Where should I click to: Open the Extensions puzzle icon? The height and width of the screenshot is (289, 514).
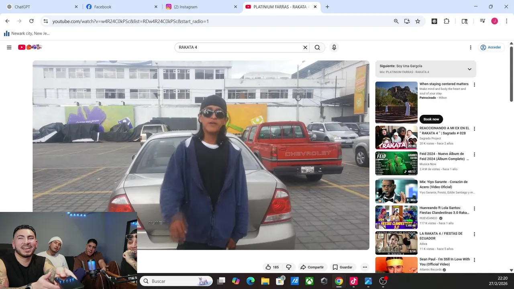[447, 21]
